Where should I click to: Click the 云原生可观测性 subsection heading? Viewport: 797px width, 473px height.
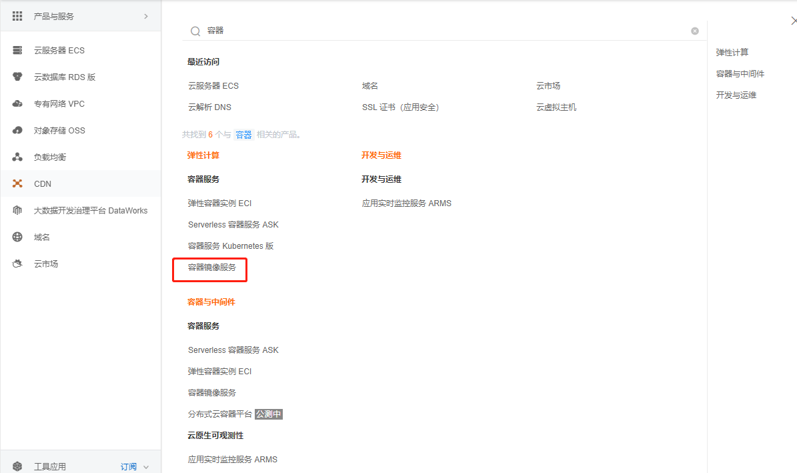click(x=215, y=436)
